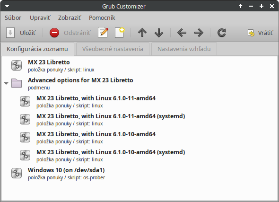Select Windows 10 (on /dev/sda1) entry

click(x=139, y=174)
